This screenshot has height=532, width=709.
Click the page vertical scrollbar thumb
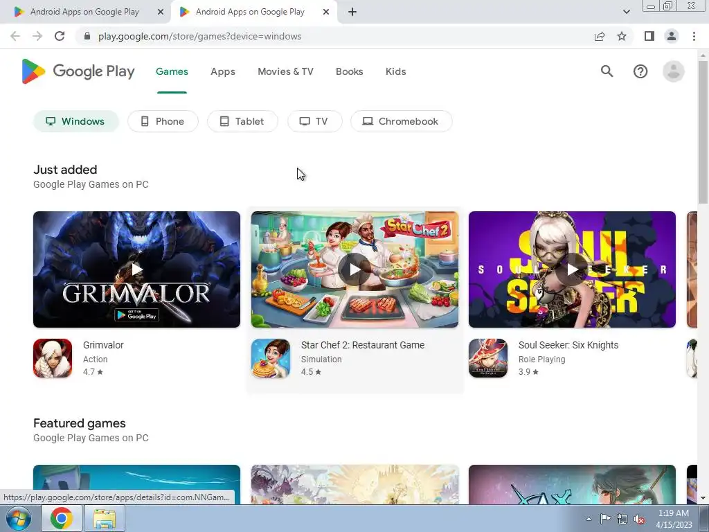pos(703,131)
